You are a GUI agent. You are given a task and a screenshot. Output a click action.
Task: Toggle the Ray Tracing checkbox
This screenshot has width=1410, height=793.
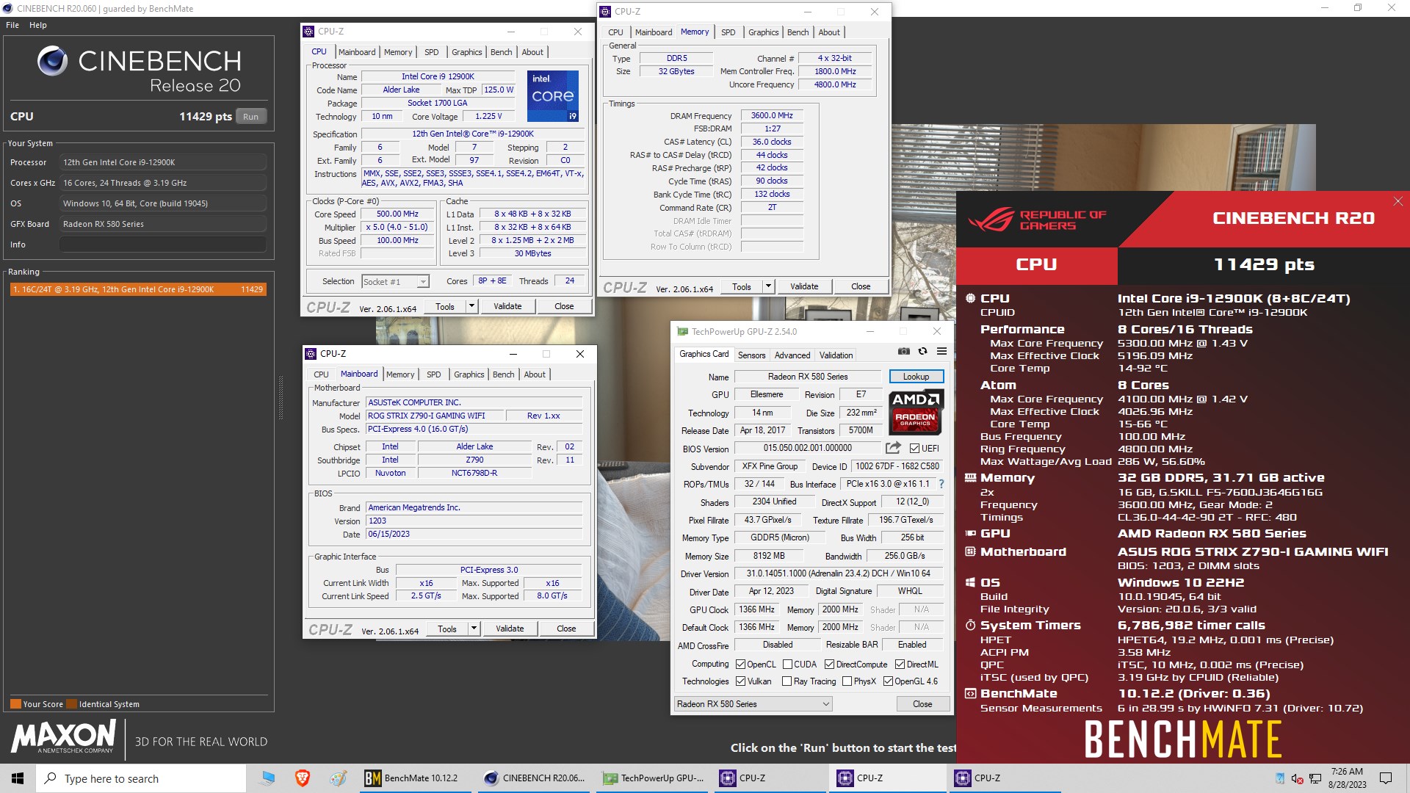(x=787, y=681)
